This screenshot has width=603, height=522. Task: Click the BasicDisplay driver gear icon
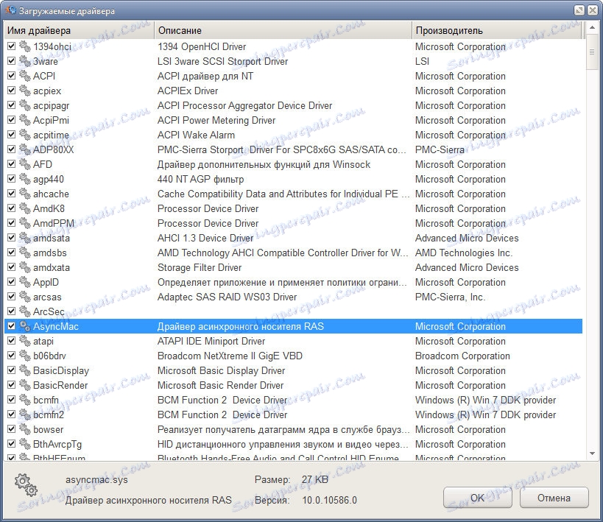(25, 370)
